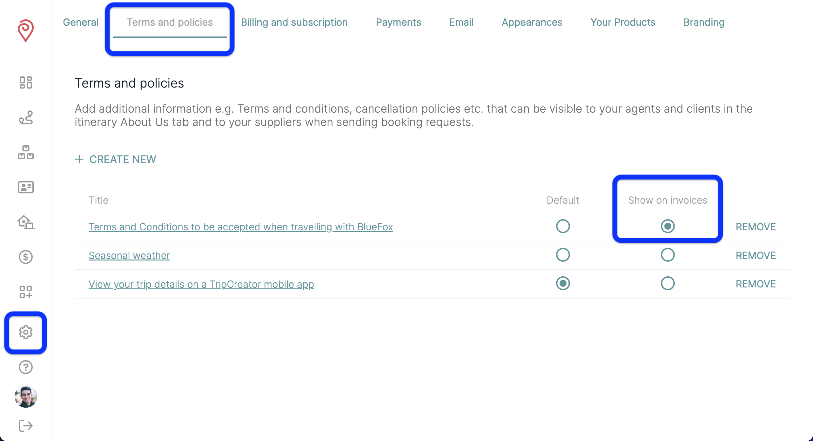Set BlueFox Terms and Conditions as default

[563, 227]
